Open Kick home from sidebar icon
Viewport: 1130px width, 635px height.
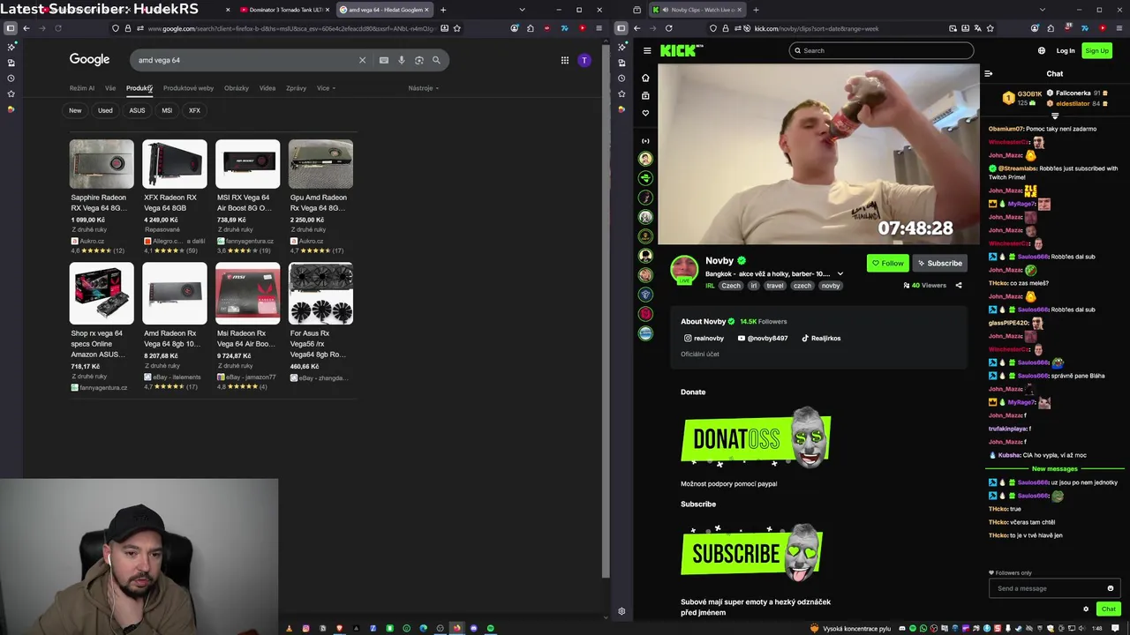pyautogui.click(x=645, y=78)
